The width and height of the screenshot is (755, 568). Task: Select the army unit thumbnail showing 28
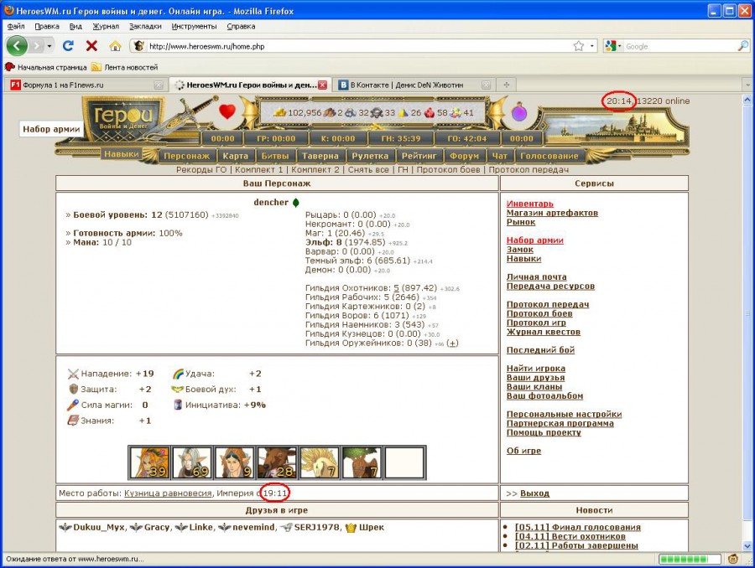tap(277, 462)
